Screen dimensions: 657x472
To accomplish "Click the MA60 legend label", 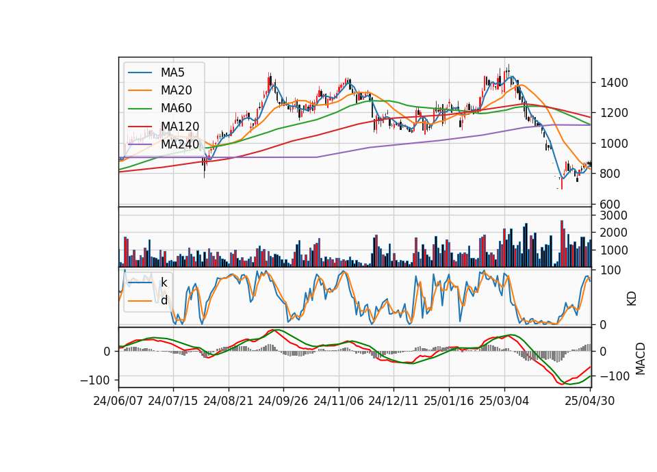I will click(176, 109).
